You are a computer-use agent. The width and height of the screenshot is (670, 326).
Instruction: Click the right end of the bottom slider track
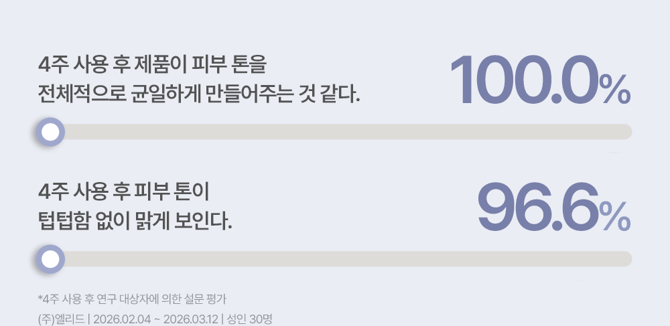[626, 259]
